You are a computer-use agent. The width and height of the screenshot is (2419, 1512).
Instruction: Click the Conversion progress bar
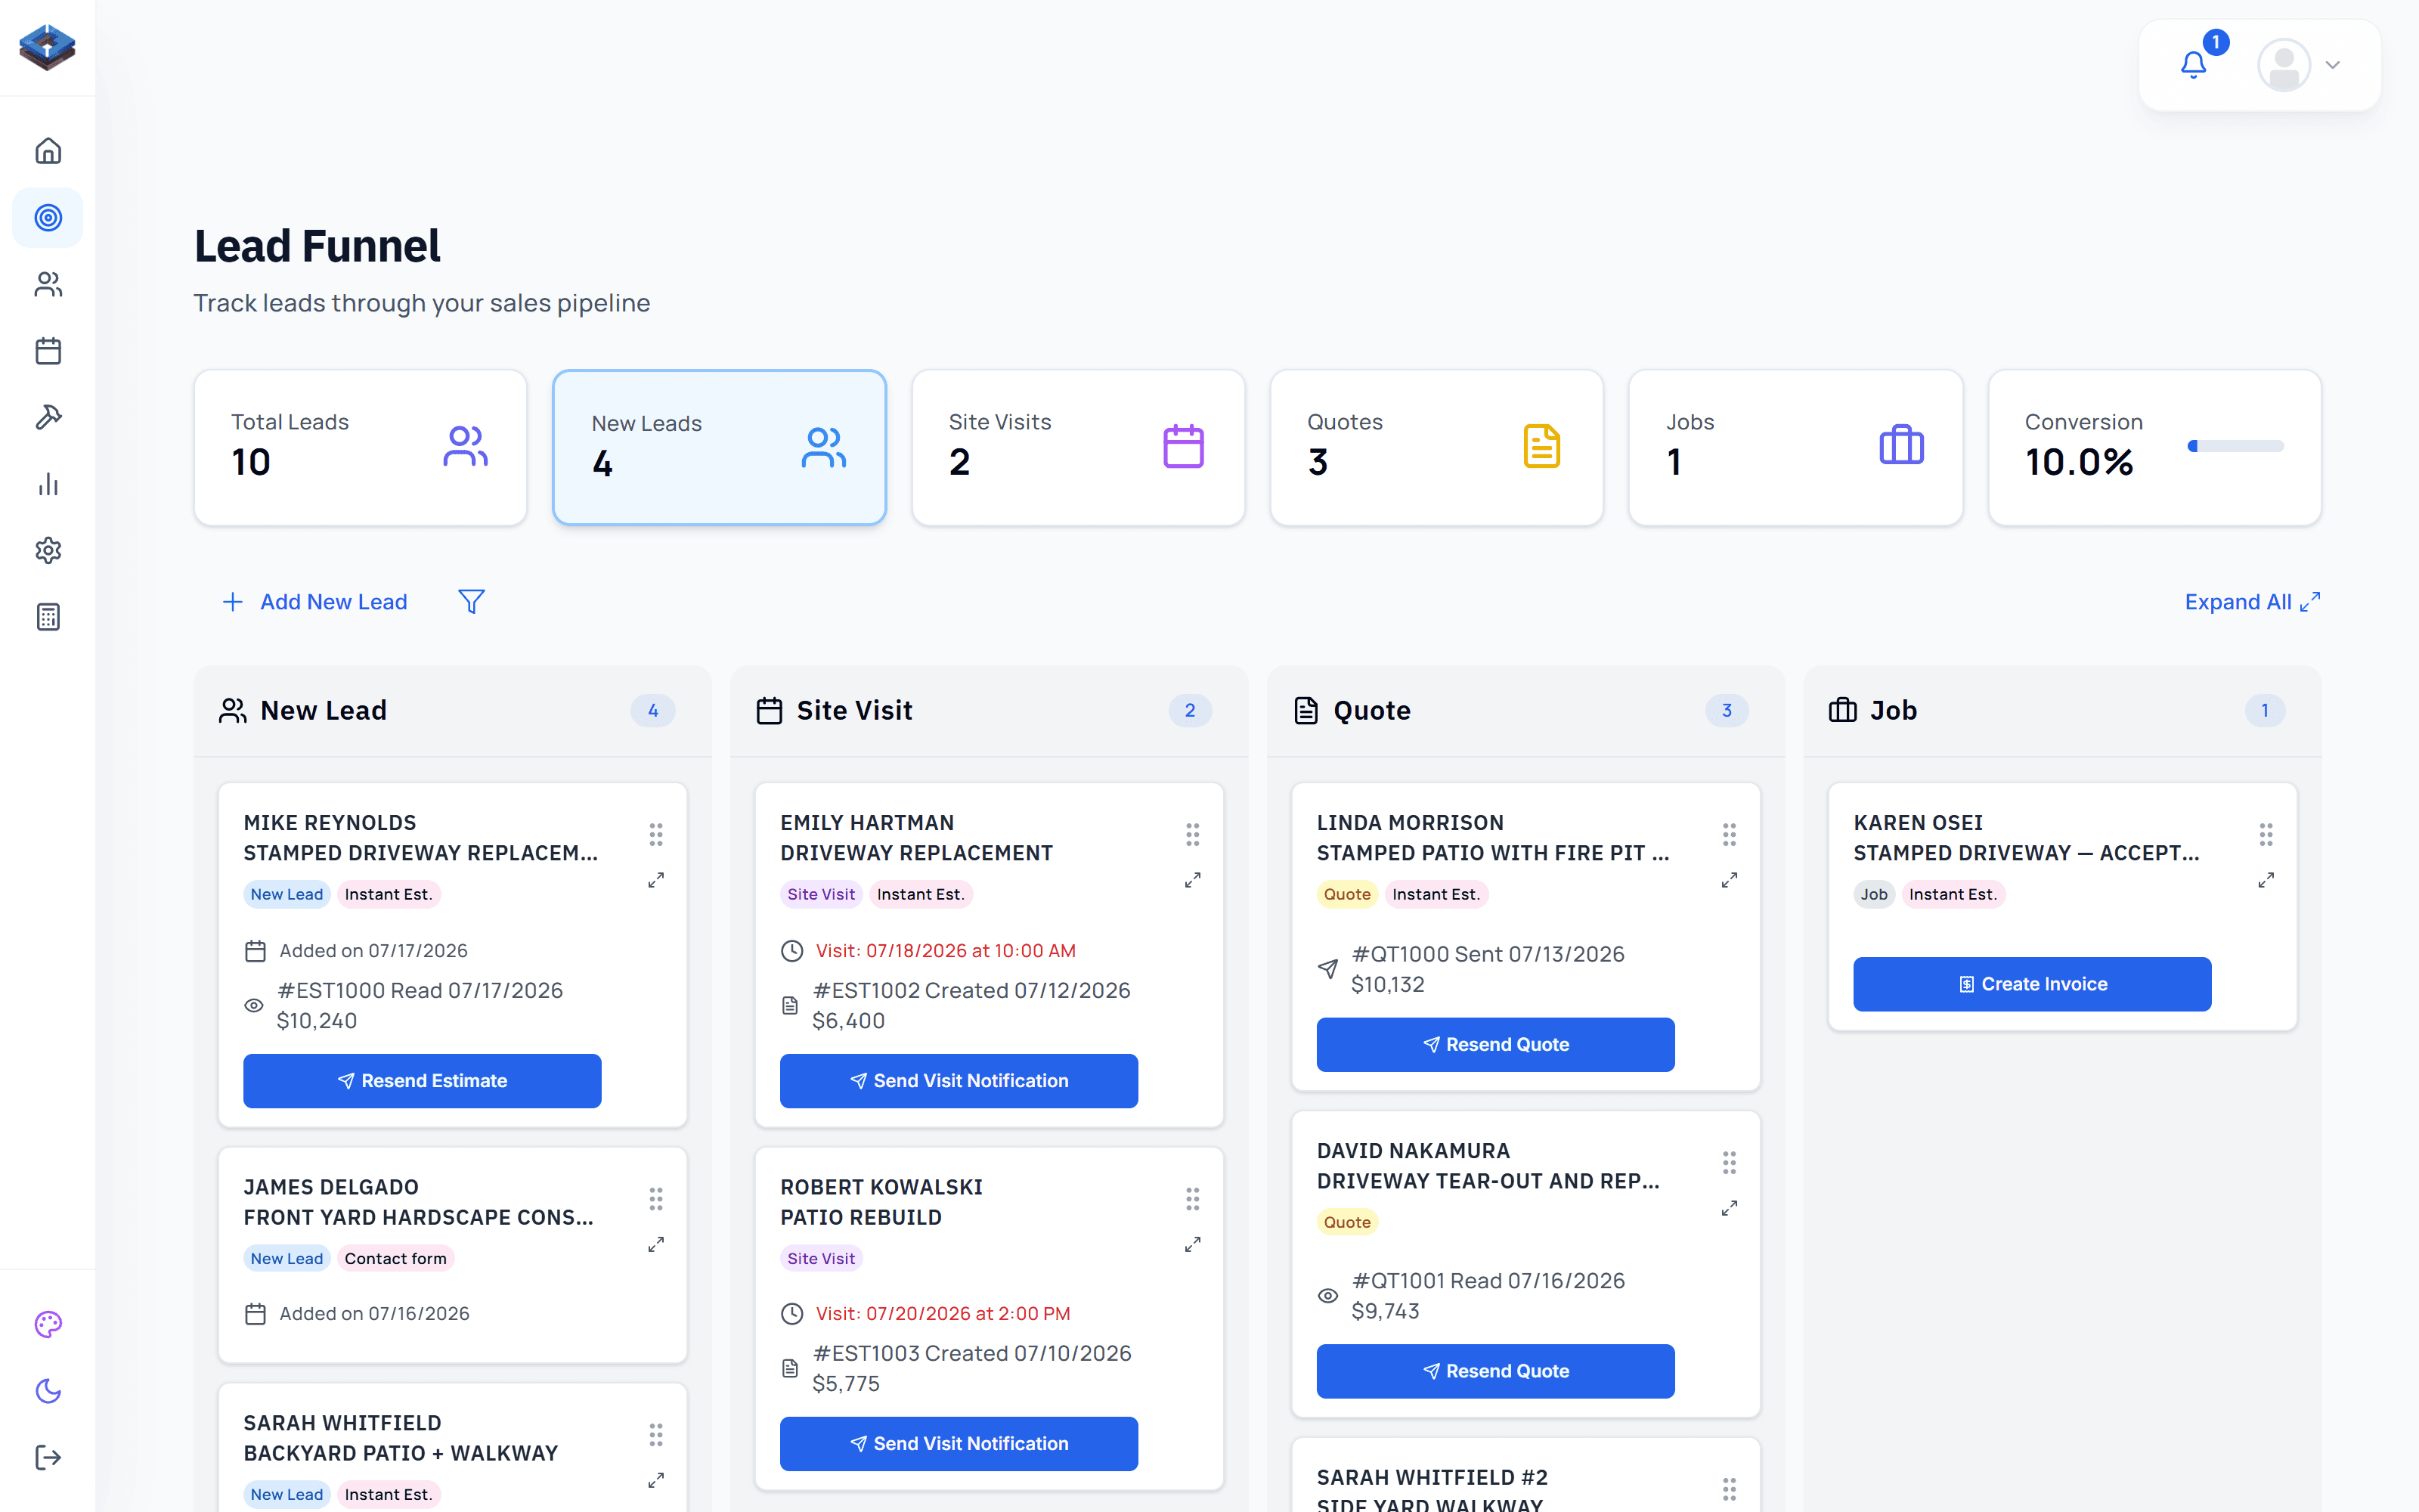point(2236,446)
